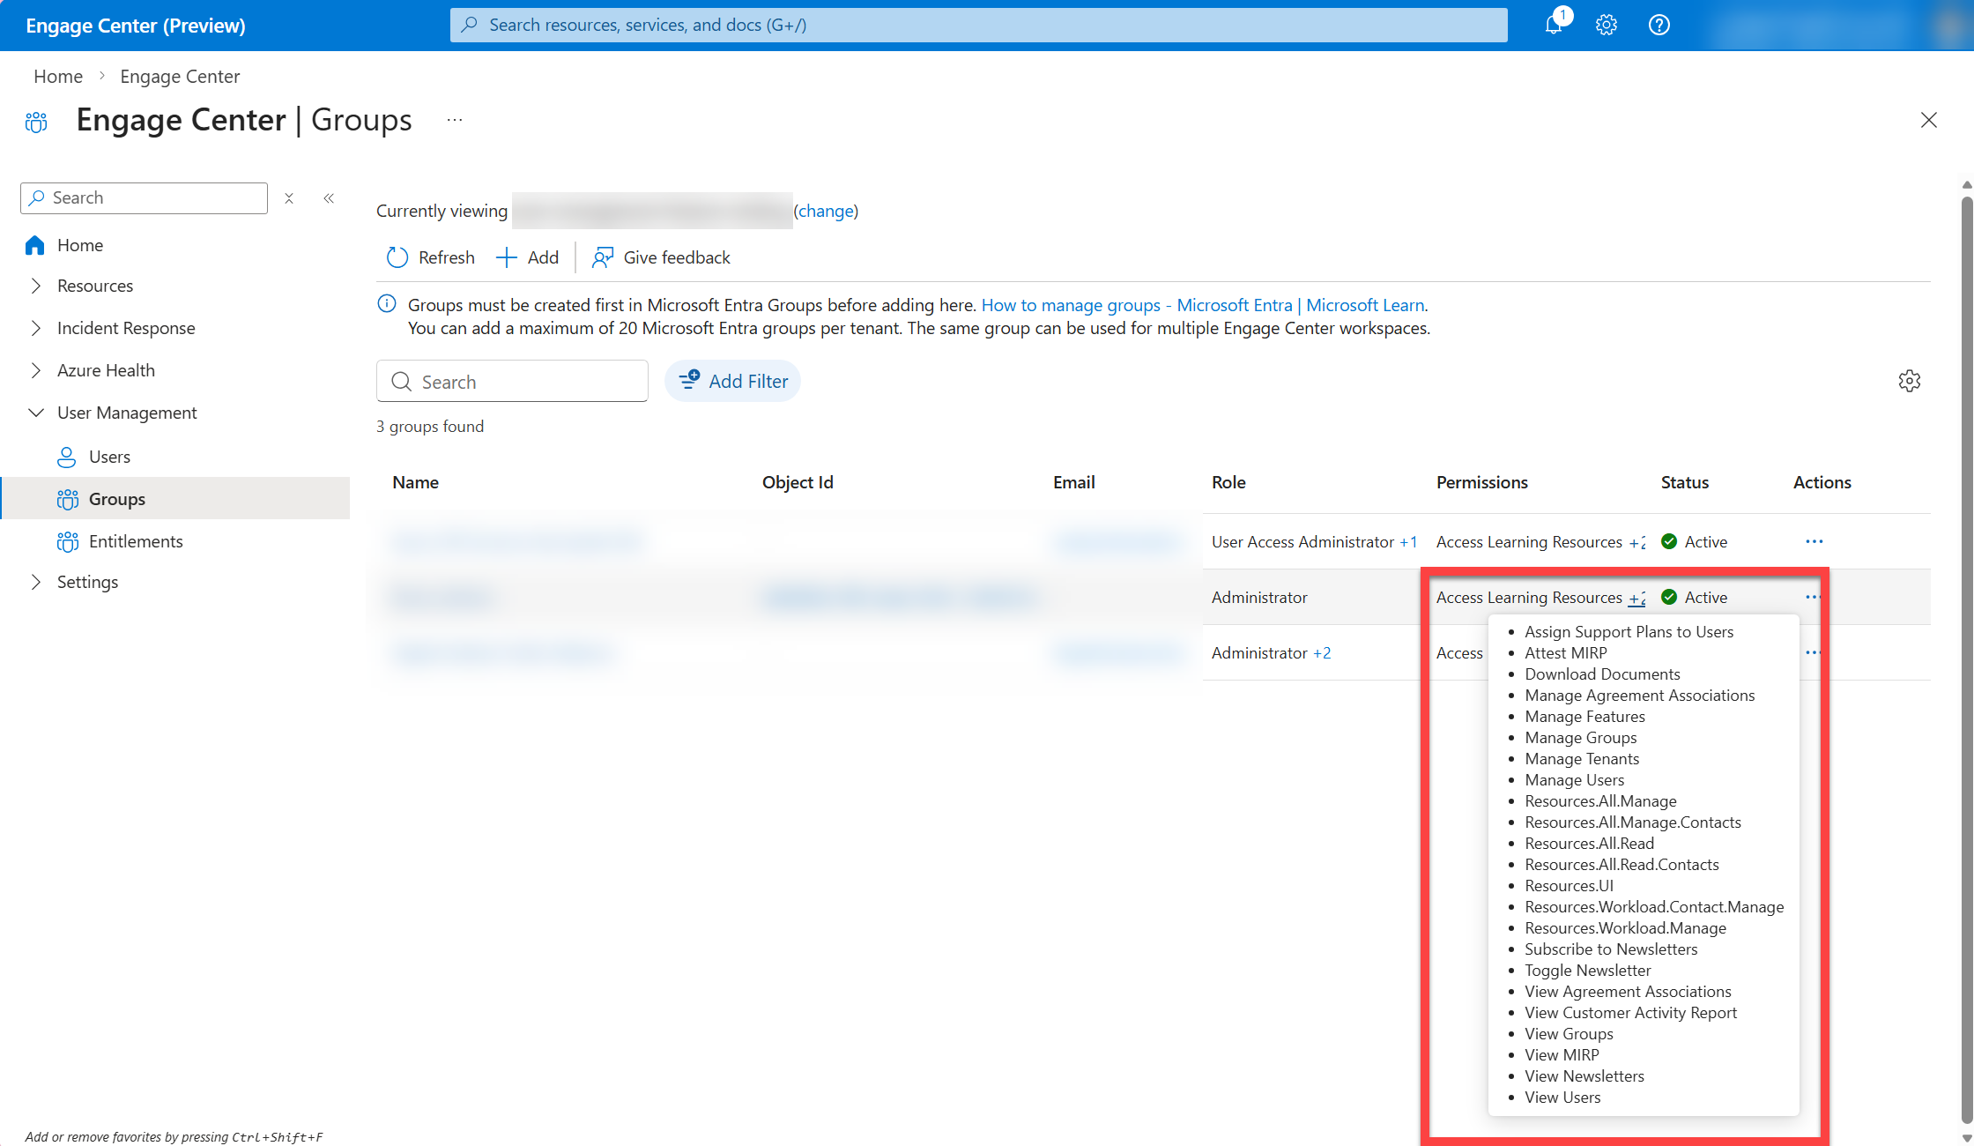This screenshot has height=1146, width=1974.
Task: Click the Refresh button
Action: 430,257
